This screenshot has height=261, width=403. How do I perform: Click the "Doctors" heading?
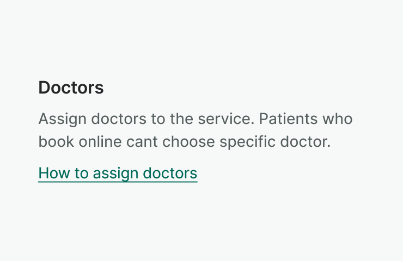pos(71,88)
